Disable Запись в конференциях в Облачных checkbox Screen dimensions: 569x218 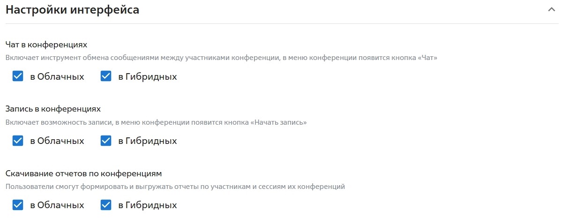coord(18,141)
